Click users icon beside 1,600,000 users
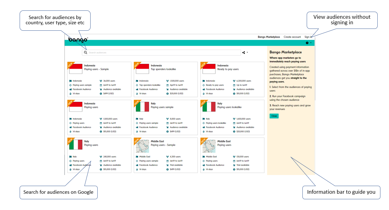Image resolution: width=389 pixels, height=210 pixels. (x=234, y=119)
